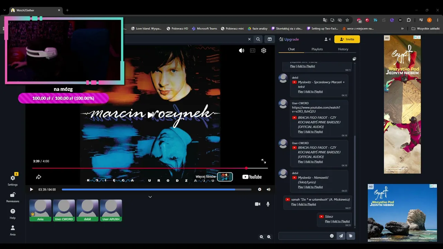Open the Permissions lock panel

13,195
